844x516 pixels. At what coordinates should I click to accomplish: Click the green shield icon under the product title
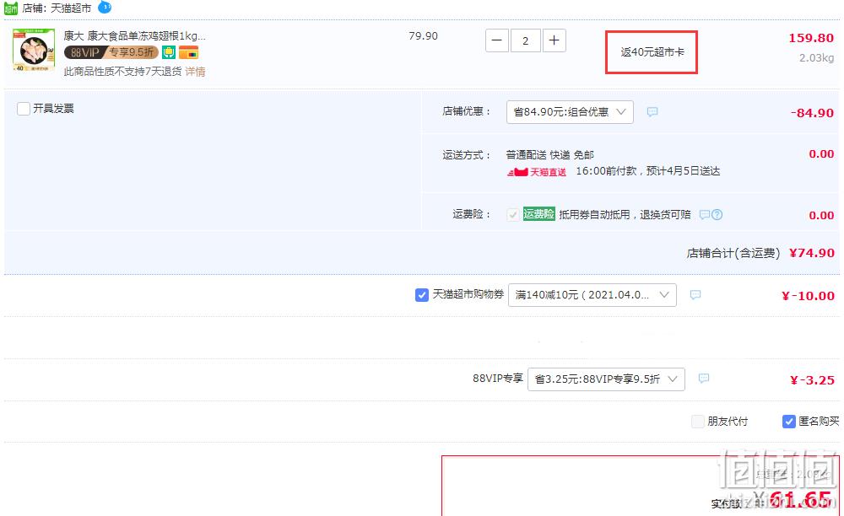[169, 52]
